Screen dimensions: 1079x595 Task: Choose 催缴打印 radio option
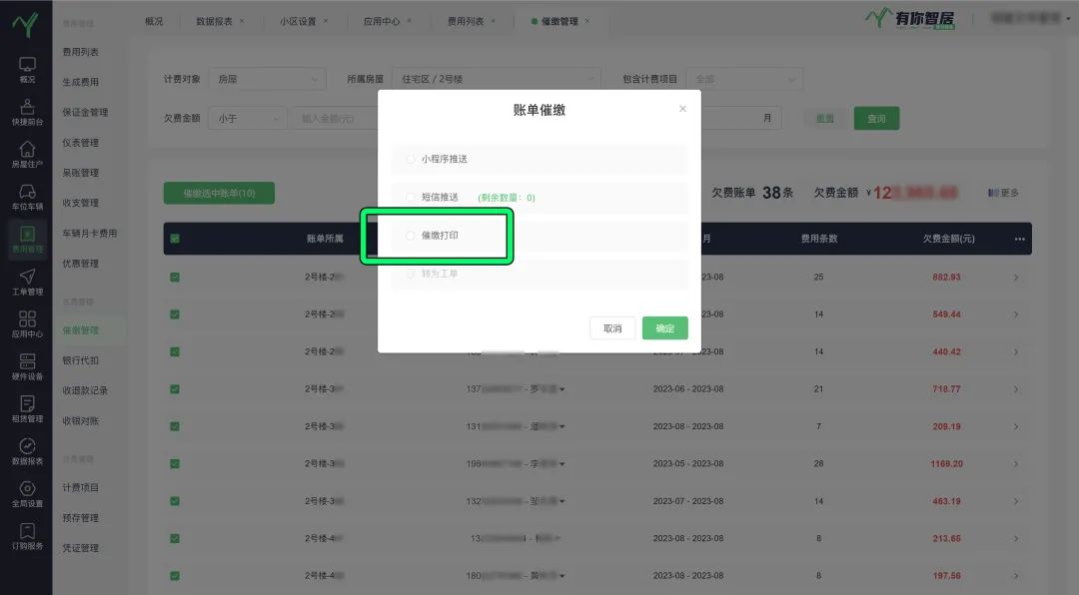[411, 236]
